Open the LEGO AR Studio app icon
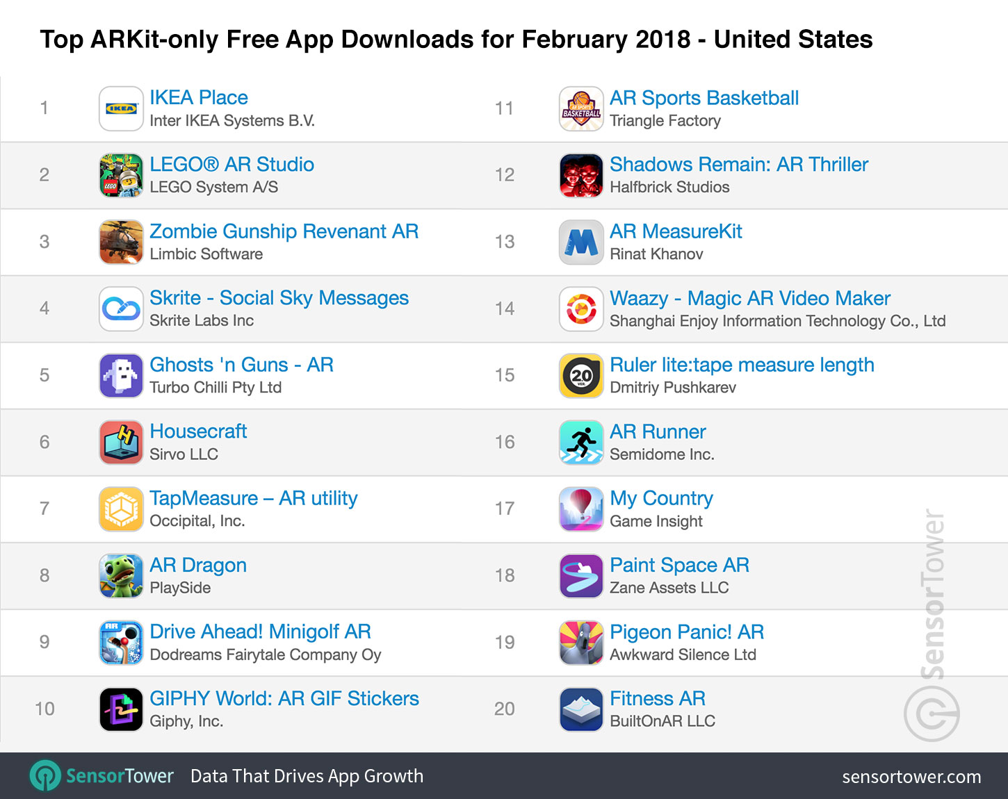1008x799 pixels. [121, 175]
